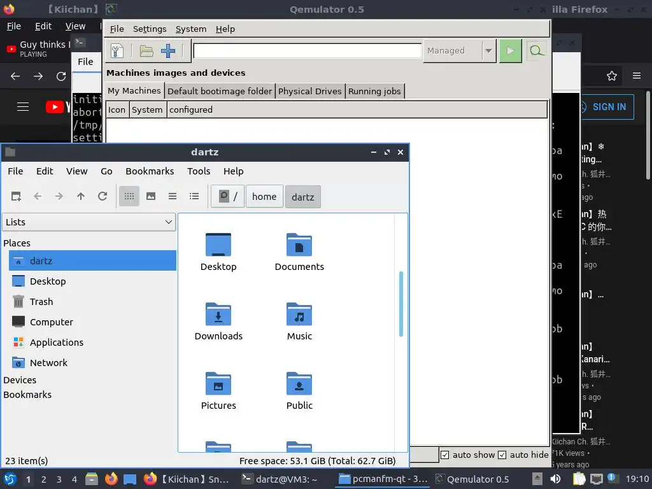Click Firefox reload button
The width and height of the screenshot is (652, 489).
[61, 76]
